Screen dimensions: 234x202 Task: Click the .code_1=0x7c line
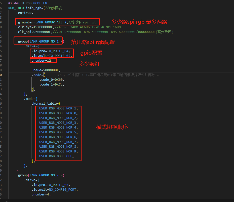point(52,85)
